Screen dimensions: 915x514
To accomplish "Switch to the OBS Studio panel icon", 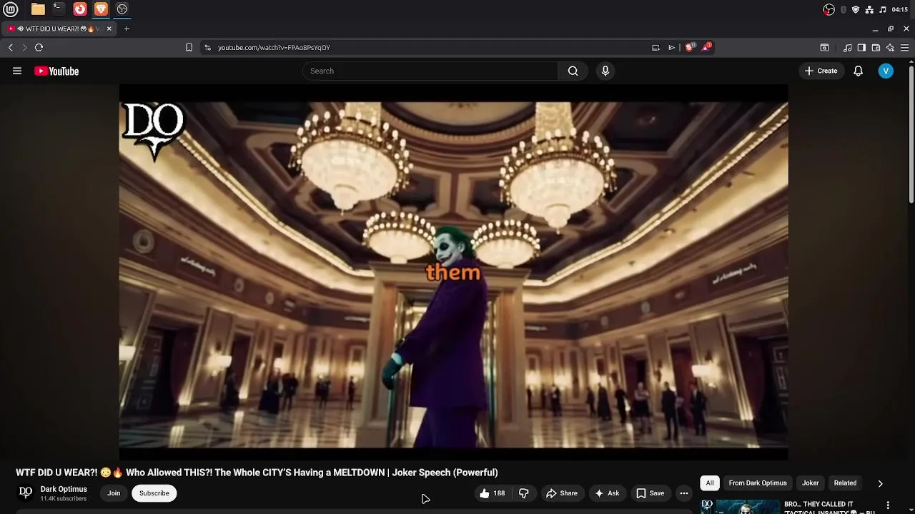I will (x=122, y=9).
